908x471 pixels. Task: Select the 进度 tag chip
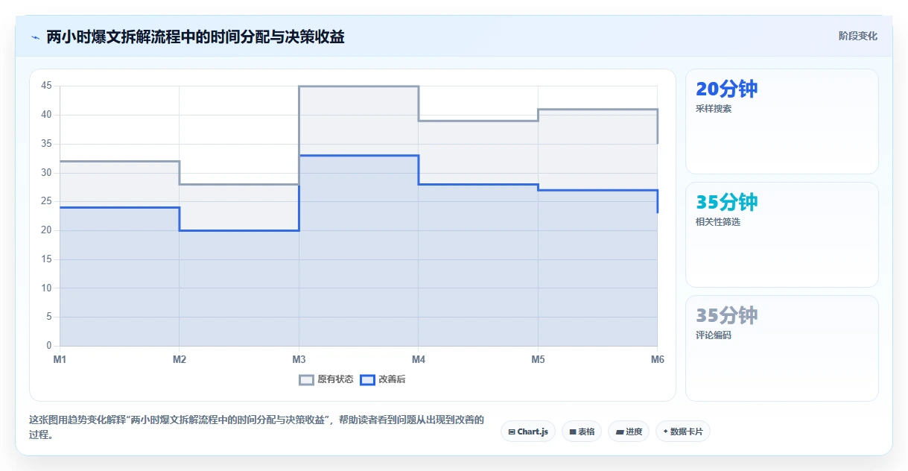pos(629,432)
